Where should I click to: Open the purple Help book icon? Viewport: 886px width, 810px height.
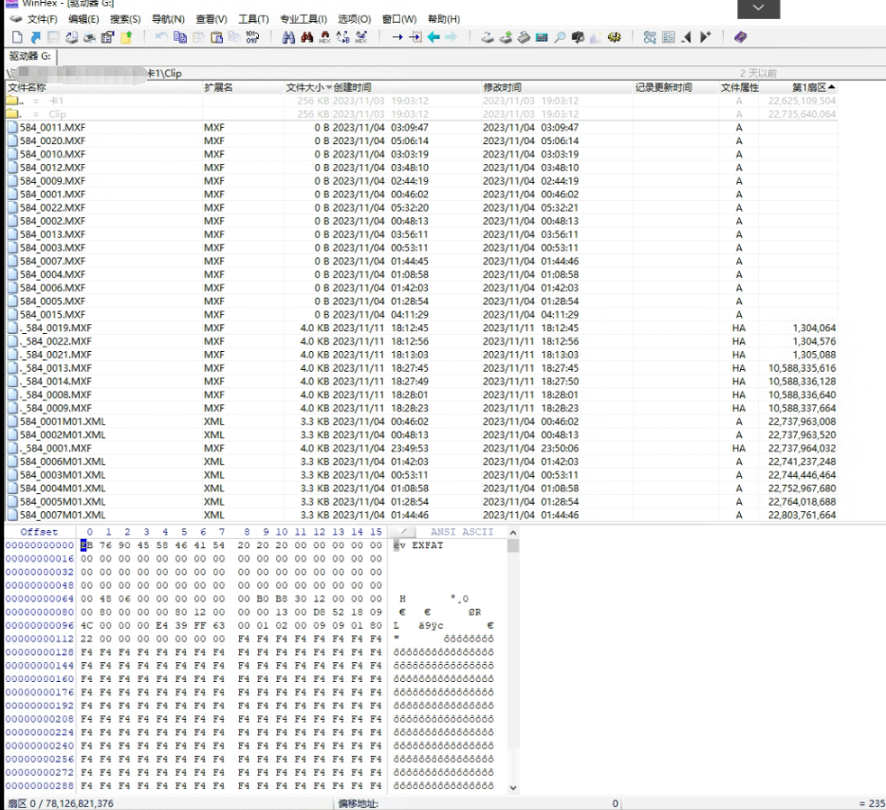740,37
